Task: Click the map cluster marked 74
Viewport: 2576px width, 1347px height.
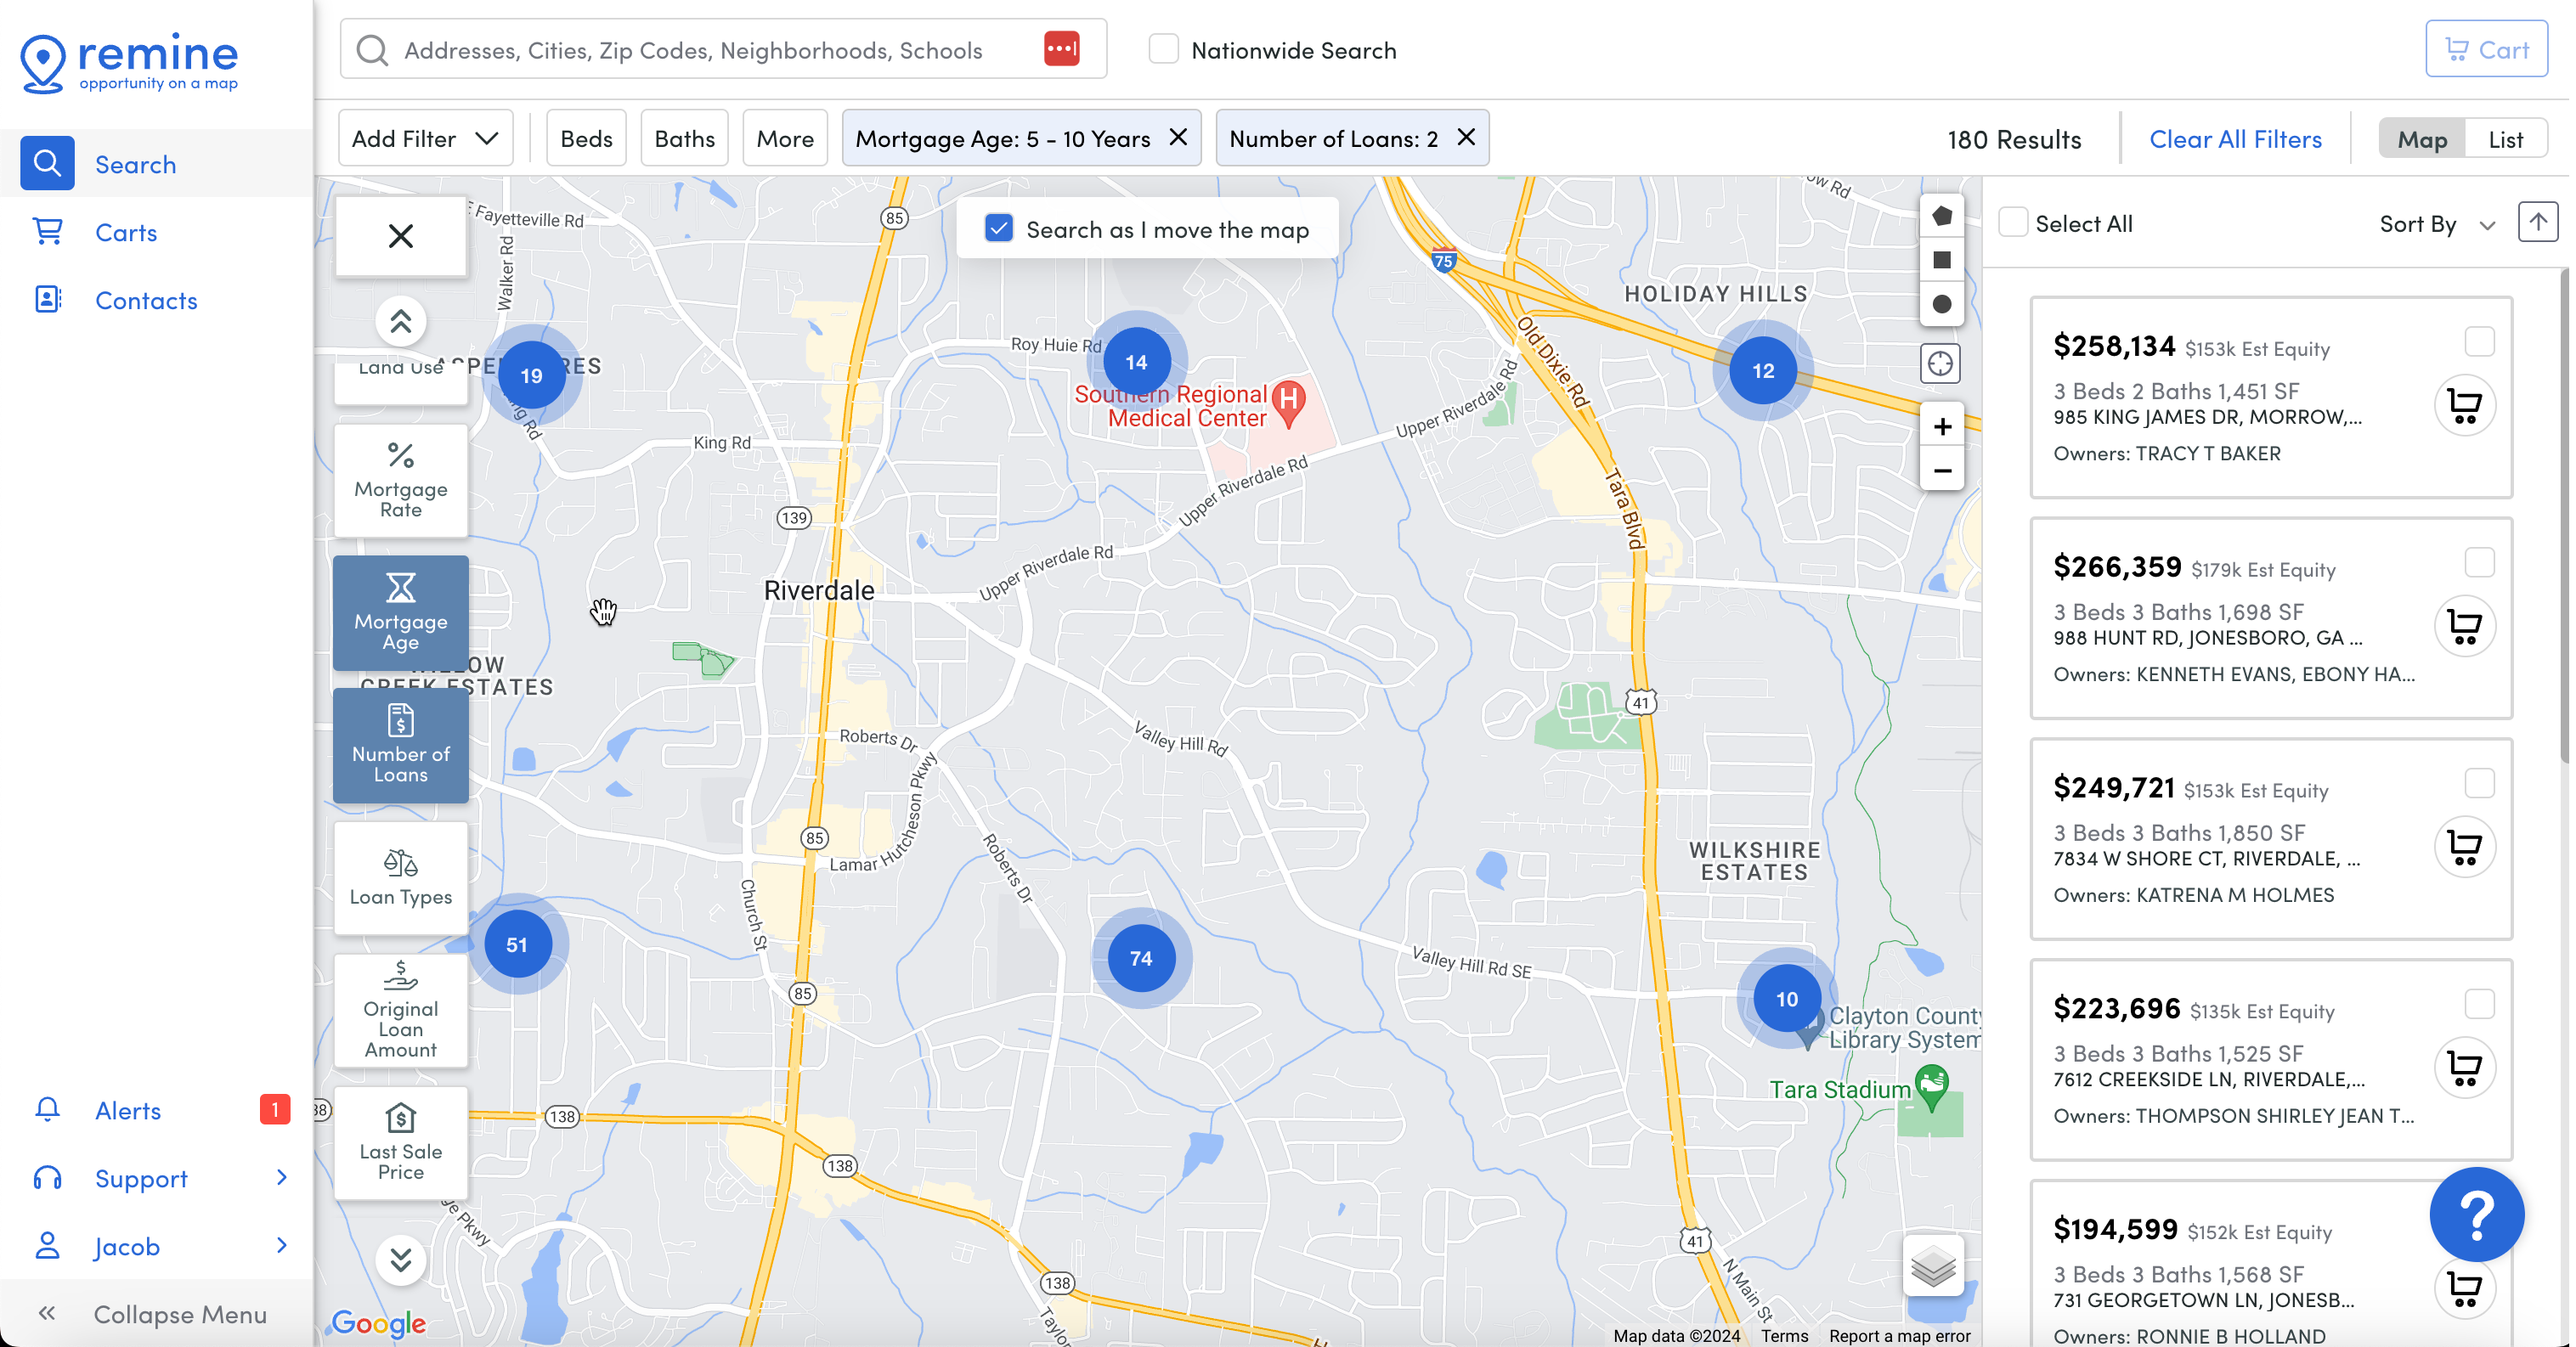Action: pyautogui.click(x=1141, y=958)
